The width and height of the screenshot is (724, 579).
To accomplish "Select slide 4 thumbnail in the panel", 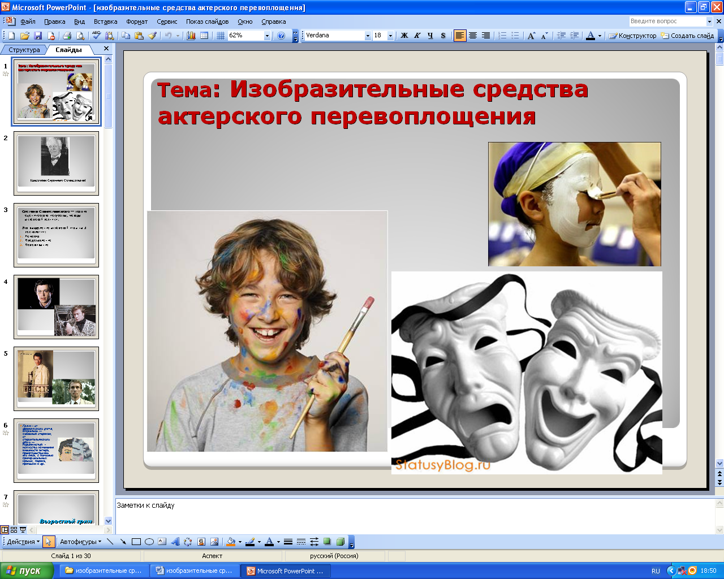I will tap(56, 306).
